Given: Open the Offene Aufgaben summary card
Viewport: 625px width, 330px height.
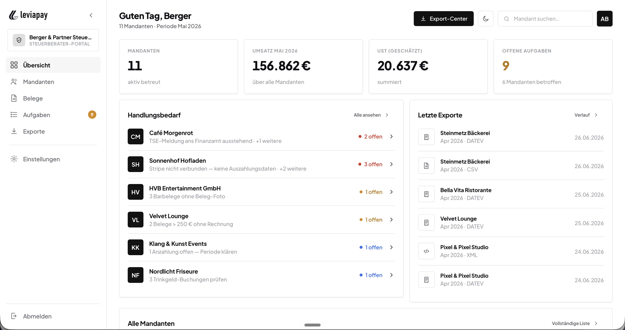Looking at the screenshot, I should [x=553, y=66].
